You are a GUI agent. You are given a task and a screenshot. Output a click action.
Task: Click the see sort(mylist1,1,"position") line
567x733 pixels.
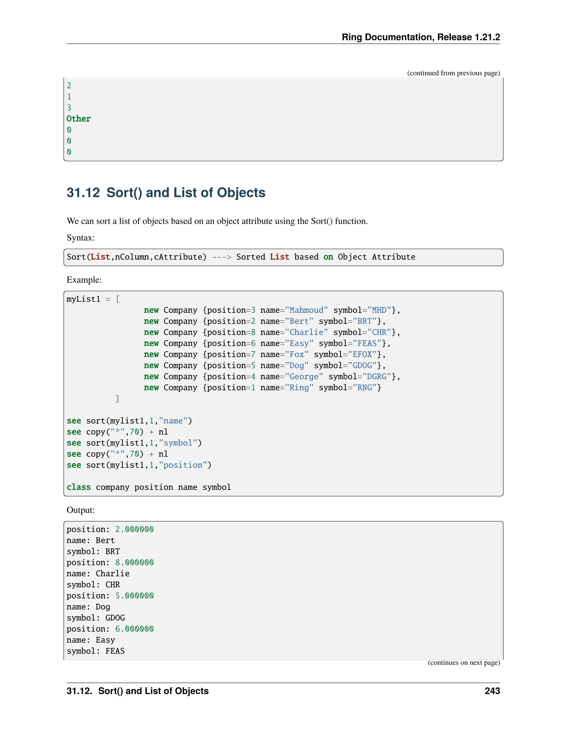click(x=139, y=465)
